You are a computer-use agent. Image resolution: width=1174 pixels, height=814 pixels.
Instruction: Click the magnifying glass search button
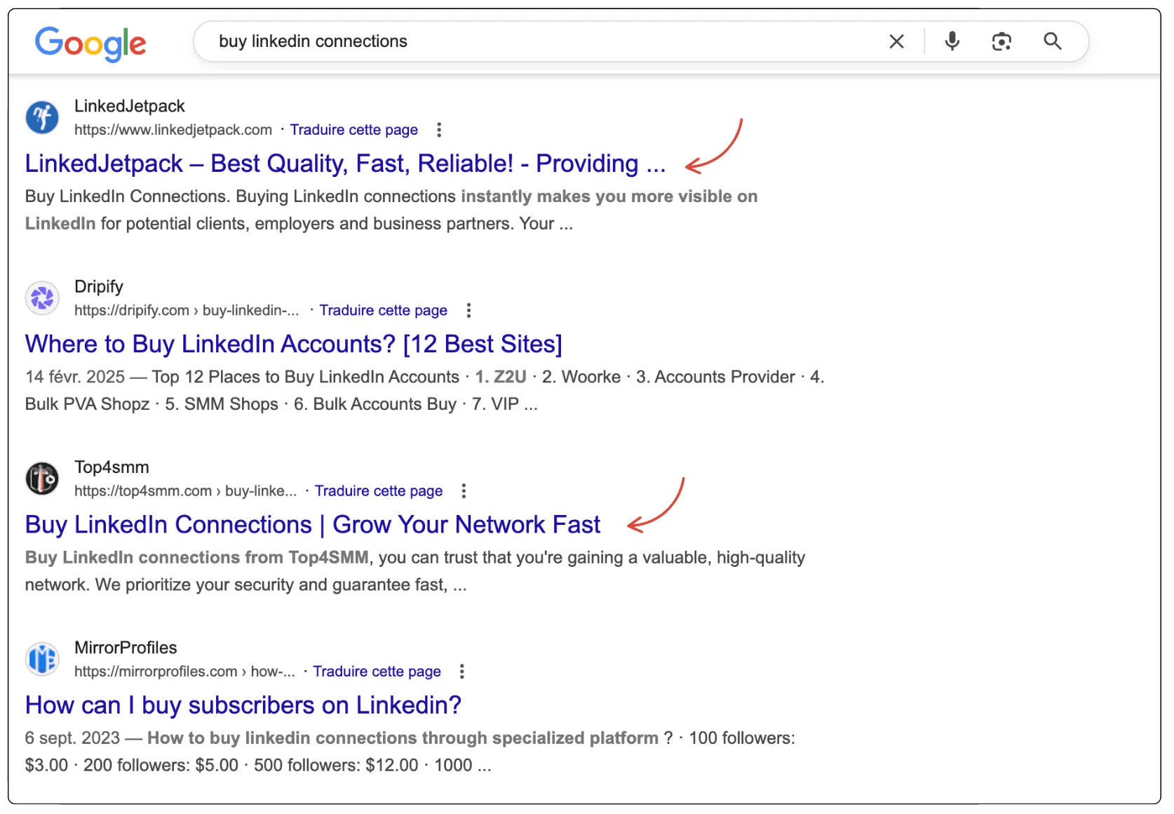tap(1052, 41)
